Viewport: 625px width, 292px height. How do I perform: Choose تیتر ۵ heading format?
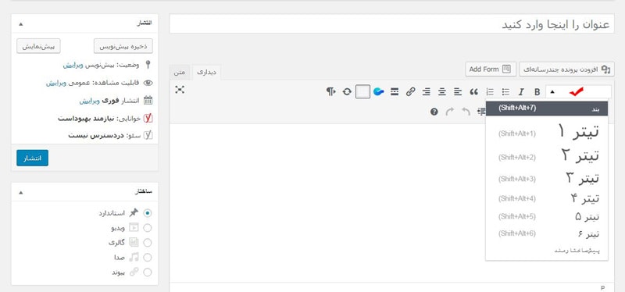click(x=547, y=216)
